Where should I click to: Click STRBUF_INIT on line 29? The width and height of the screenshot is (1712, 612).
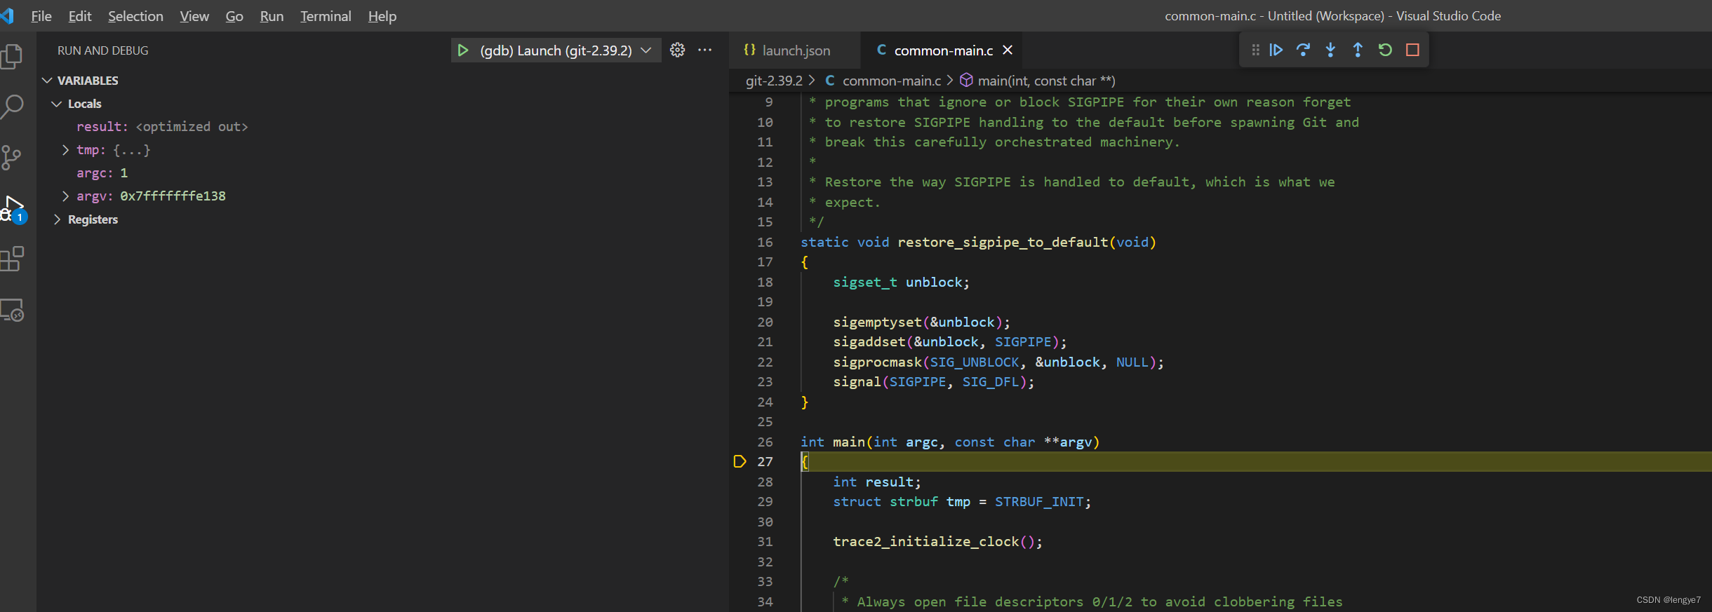pyautogui.click(x=1039, y=502)
